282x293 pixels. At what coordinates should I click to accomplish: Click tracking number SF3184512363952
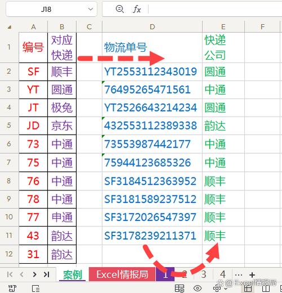[x=152, y=181]
